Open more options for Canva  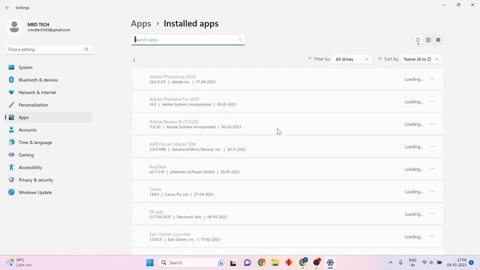point(432,192)
